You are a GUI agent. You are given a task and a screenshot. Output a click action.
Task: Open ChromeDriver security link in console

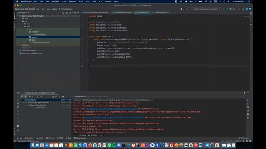(x=114, y=118)
